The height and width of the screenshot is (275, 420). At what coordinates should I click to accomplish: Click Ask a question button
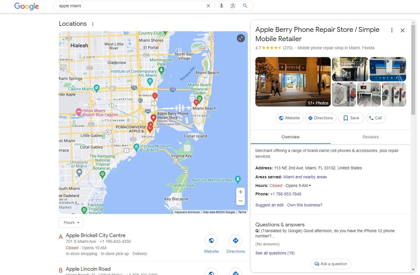pos(331,264)
